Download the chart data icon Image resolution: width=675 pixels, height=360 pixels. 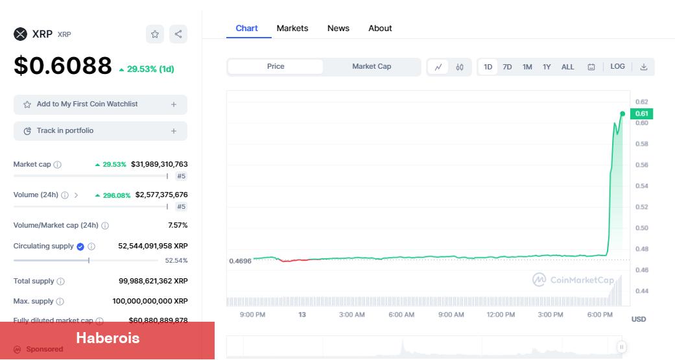(644, 67)
